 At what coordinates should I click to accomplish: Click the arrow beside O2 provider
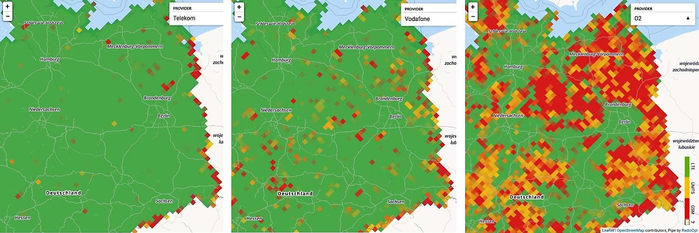click(x=688, y=18)
